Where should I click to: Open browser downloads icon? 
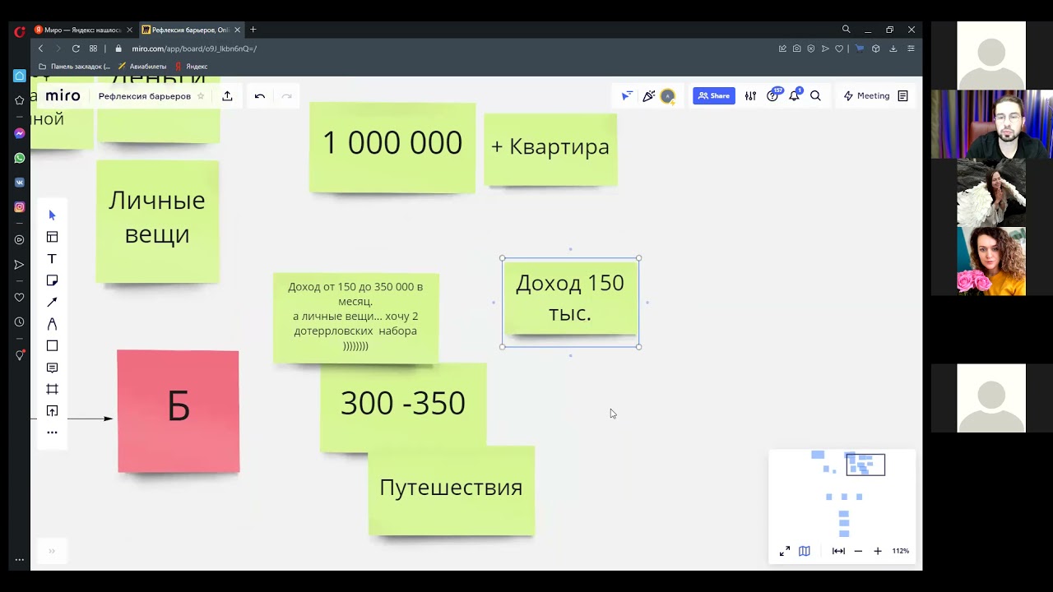point(893,49)
